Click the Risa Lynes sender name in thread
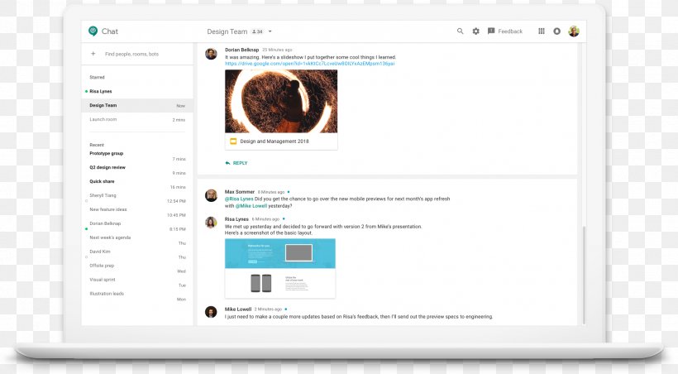Viewport: 678px width, 374px height. pos(236,219)
